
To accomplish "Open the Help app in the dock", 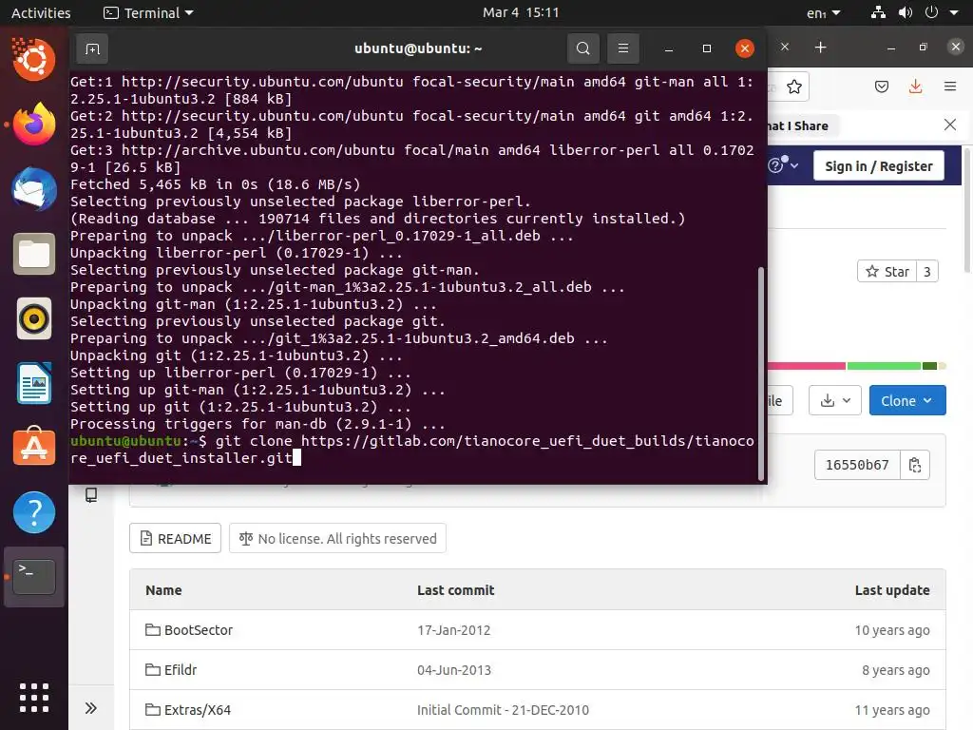I will 34,512.
